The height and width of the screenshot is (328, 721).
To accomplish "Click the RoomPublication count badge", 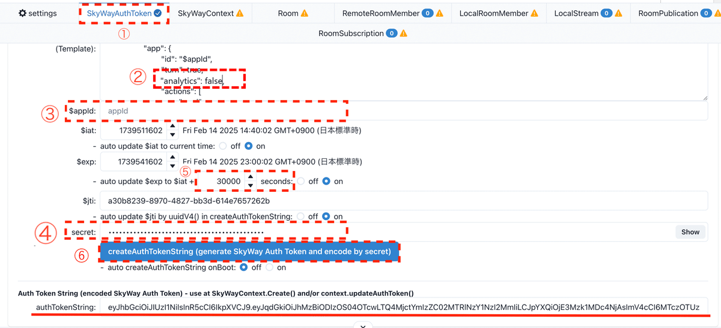I will tap(707, 13).
